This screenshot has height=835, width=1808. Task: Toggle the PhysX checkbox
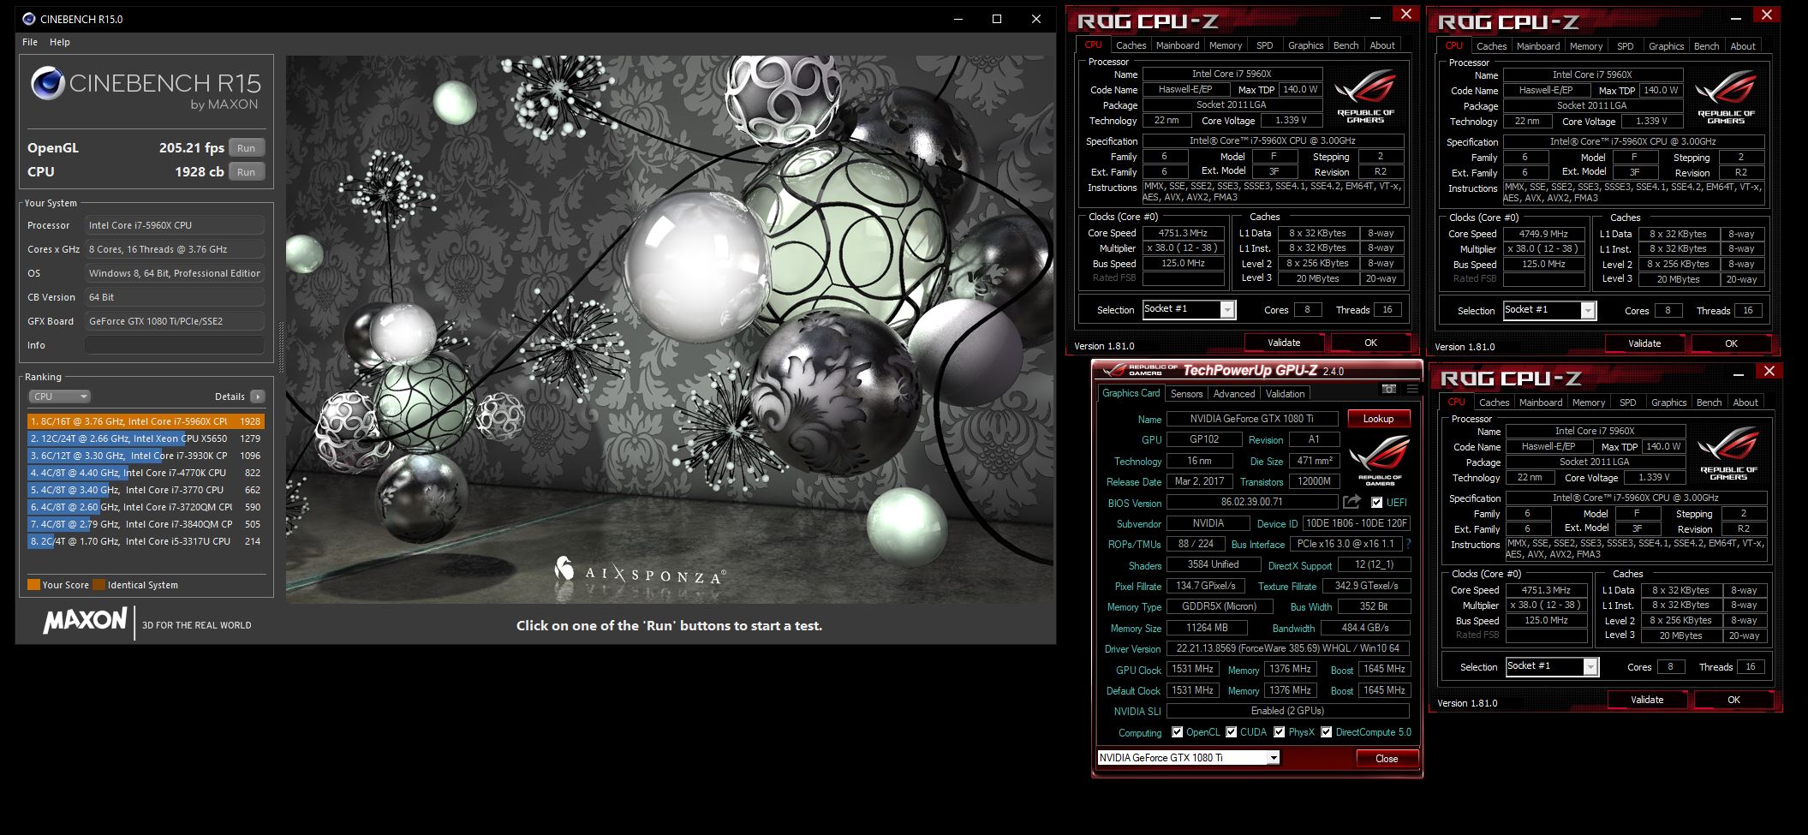1280,732
